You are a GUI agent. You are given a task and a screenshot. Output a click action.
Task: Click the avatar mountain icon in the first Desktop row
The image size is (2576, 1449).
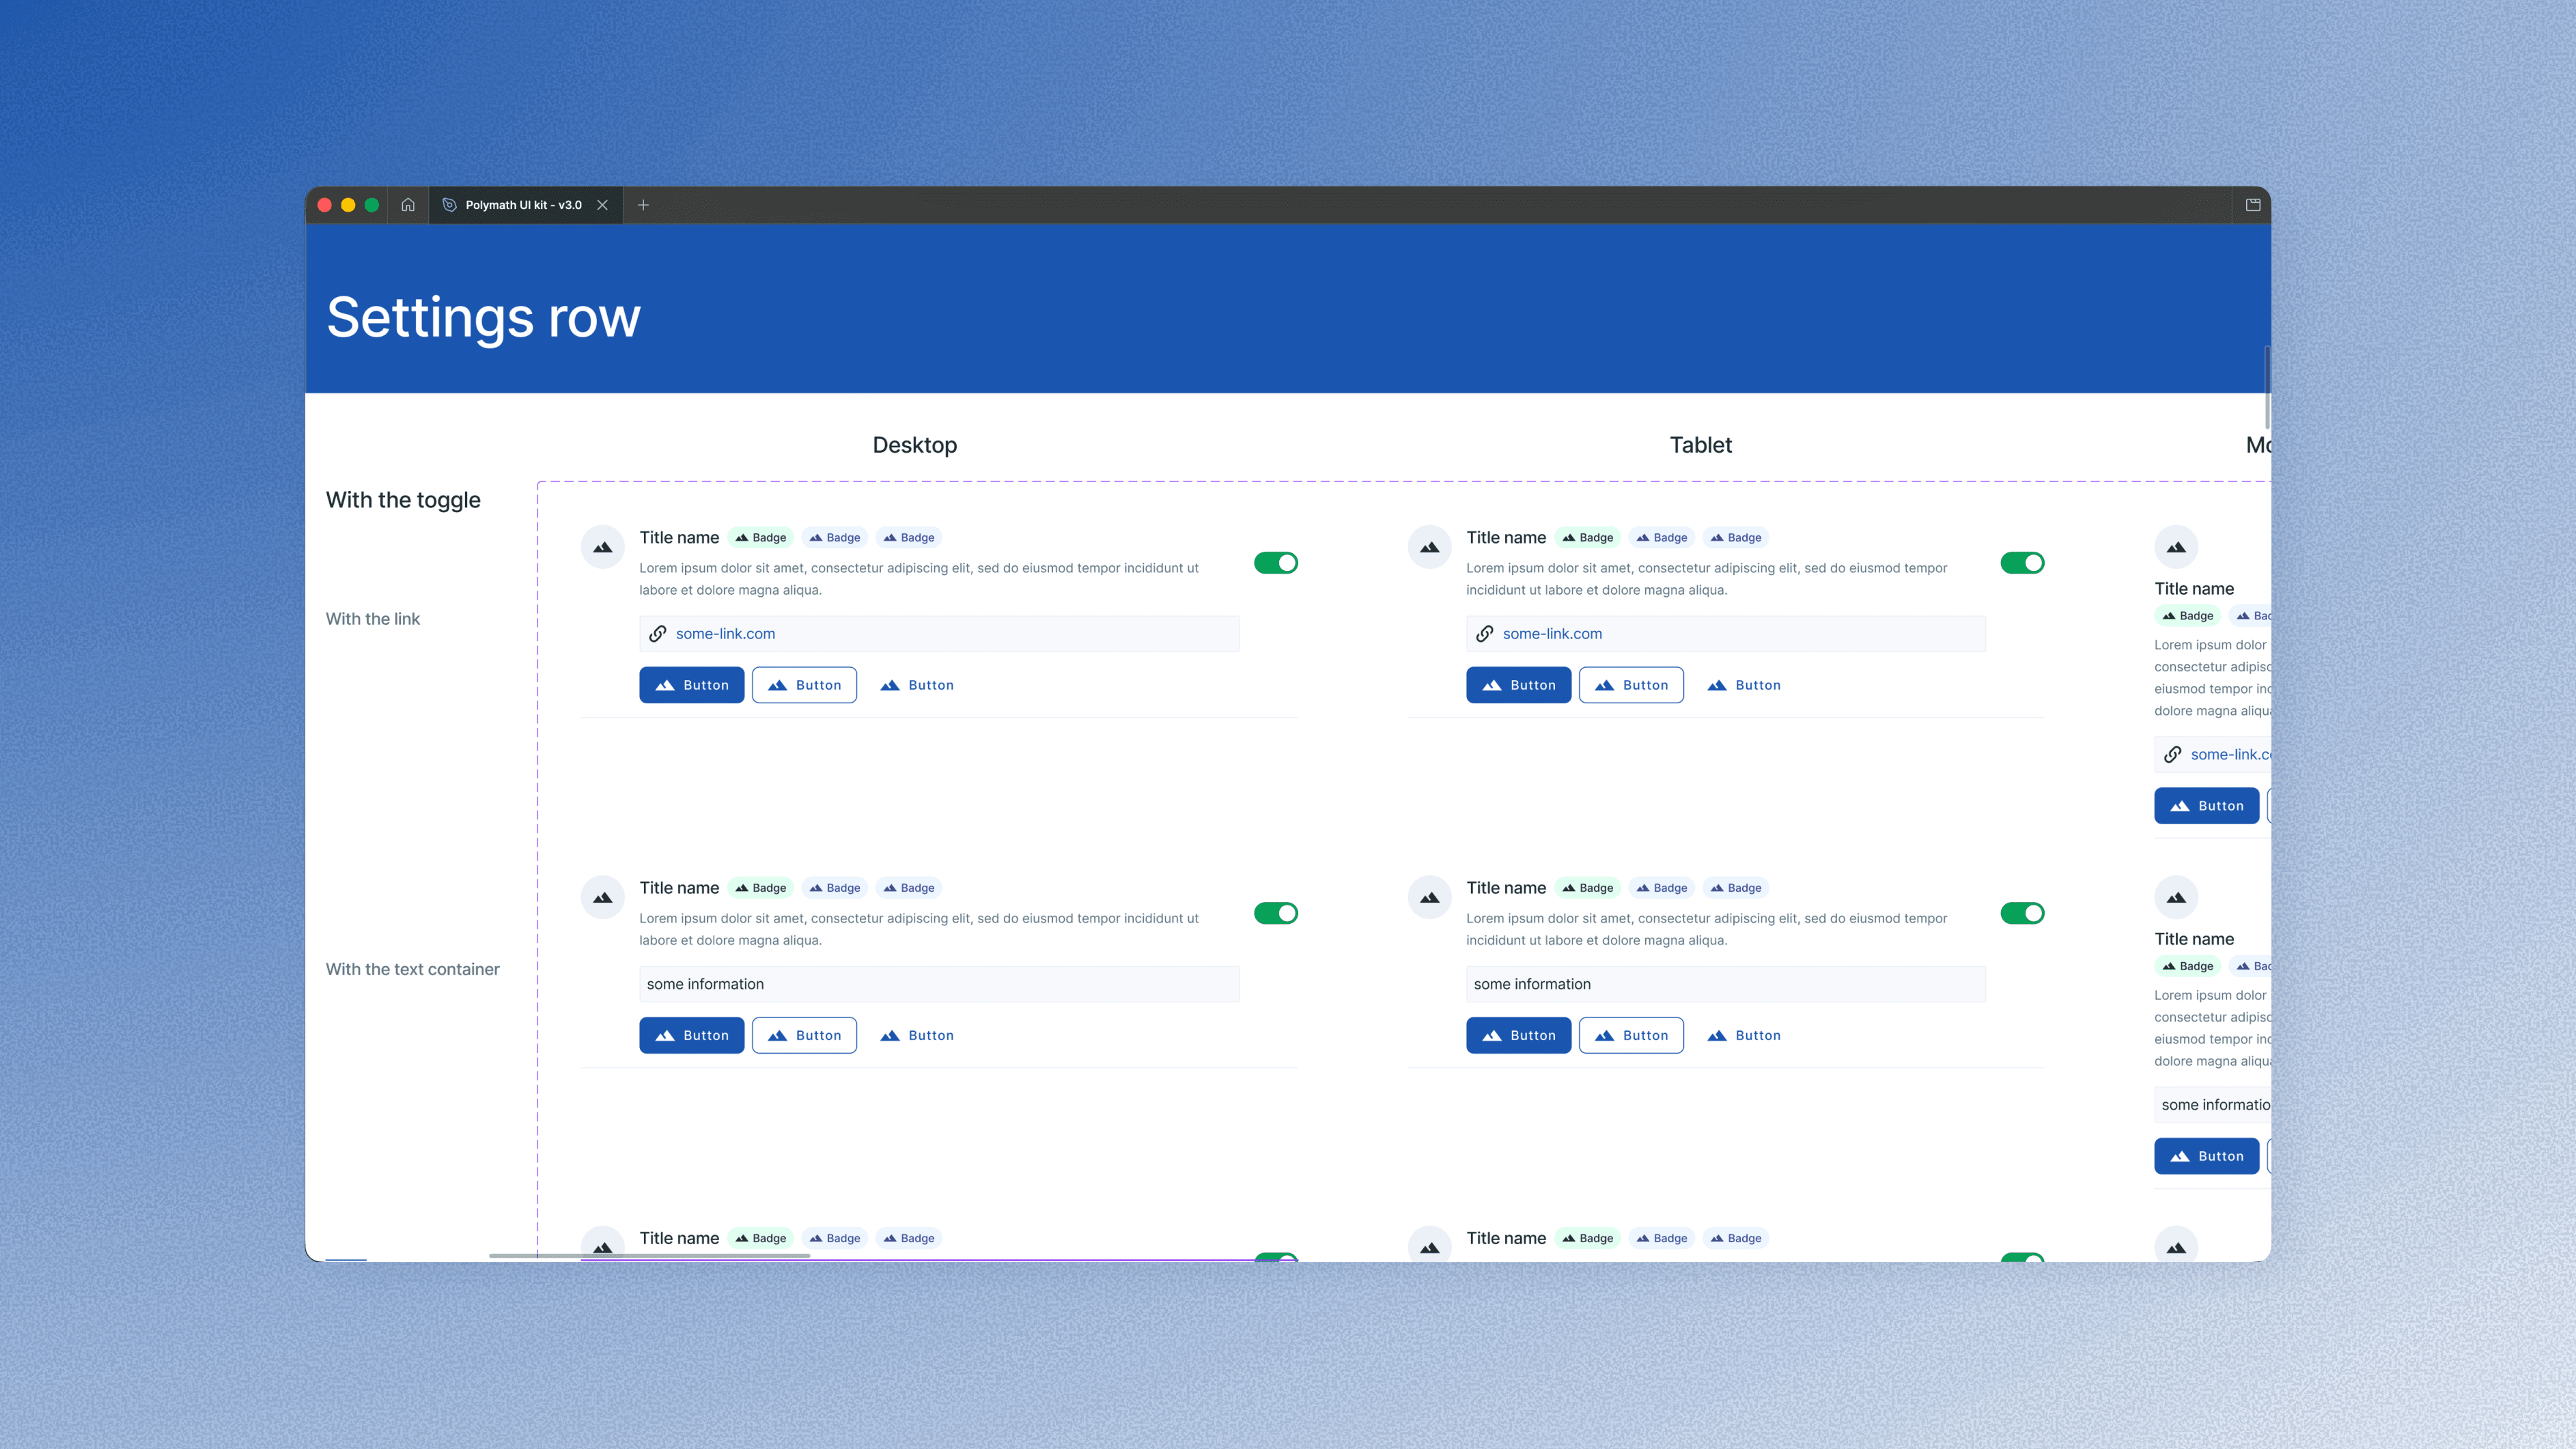pos(602,547)
